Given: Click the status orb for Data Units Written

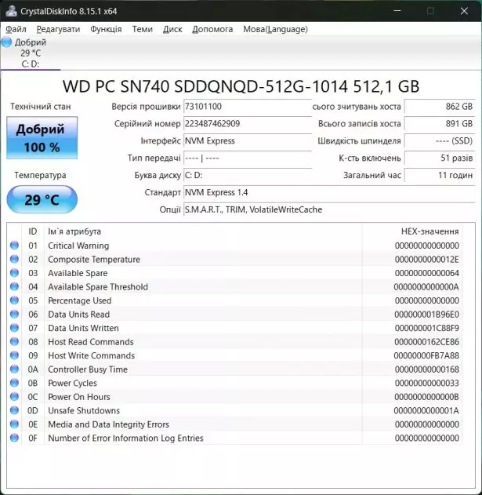Looking at the screenshot, I should [x=14, y=328].
